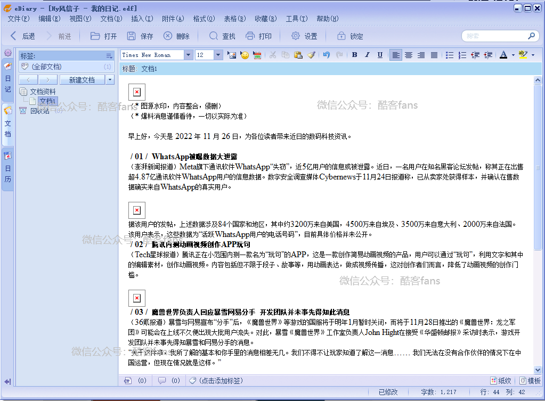Increase paragraph indent
This screenshot has width=545, height=401.
point(488,55)
